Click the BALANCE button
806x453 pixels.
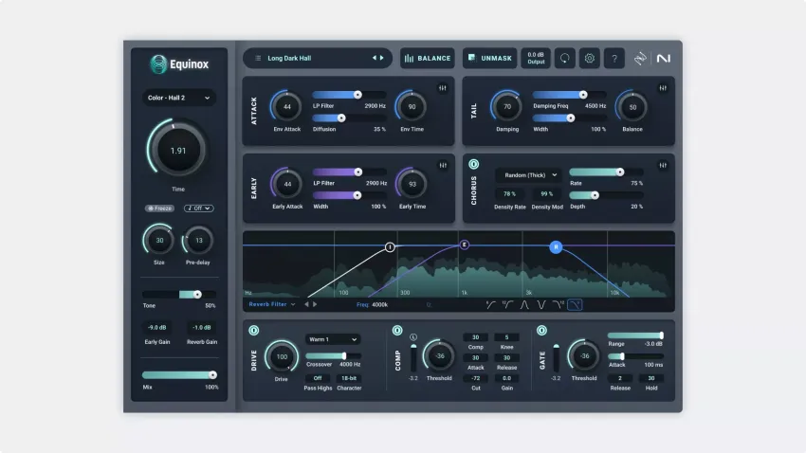click(x=427, y=58)
